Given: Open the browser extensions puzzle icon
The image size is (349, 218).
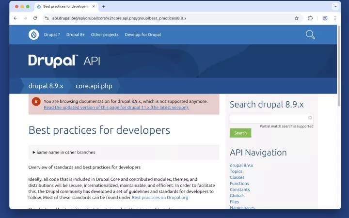Looking at the screenshot, I should click(x=310, y=18).
